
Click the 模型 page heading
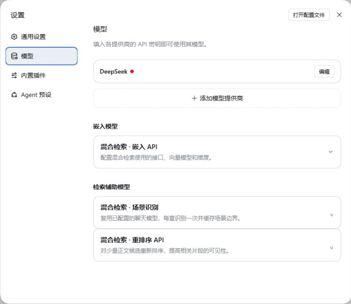pos(100,29)
